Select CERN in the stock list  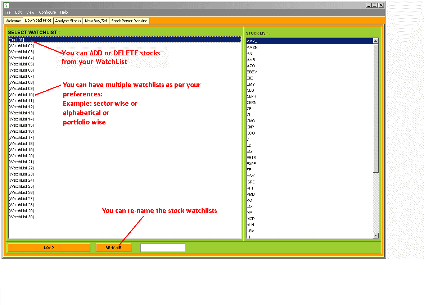310,103
